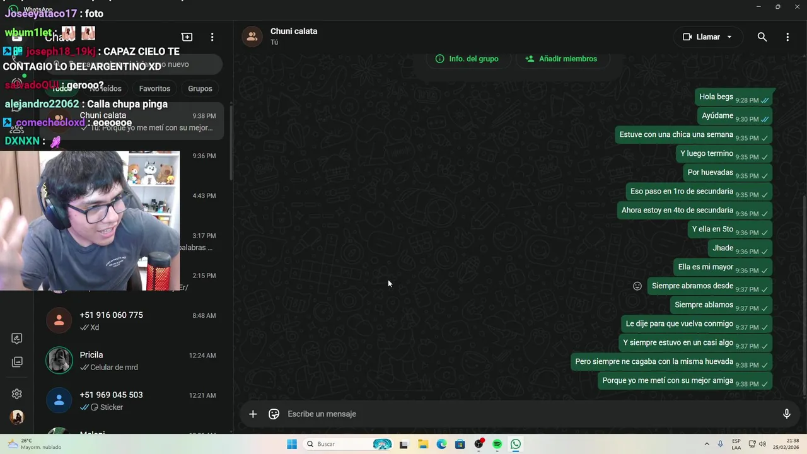Open Spotify from the taskbar
807x454 pixels.
497,444
